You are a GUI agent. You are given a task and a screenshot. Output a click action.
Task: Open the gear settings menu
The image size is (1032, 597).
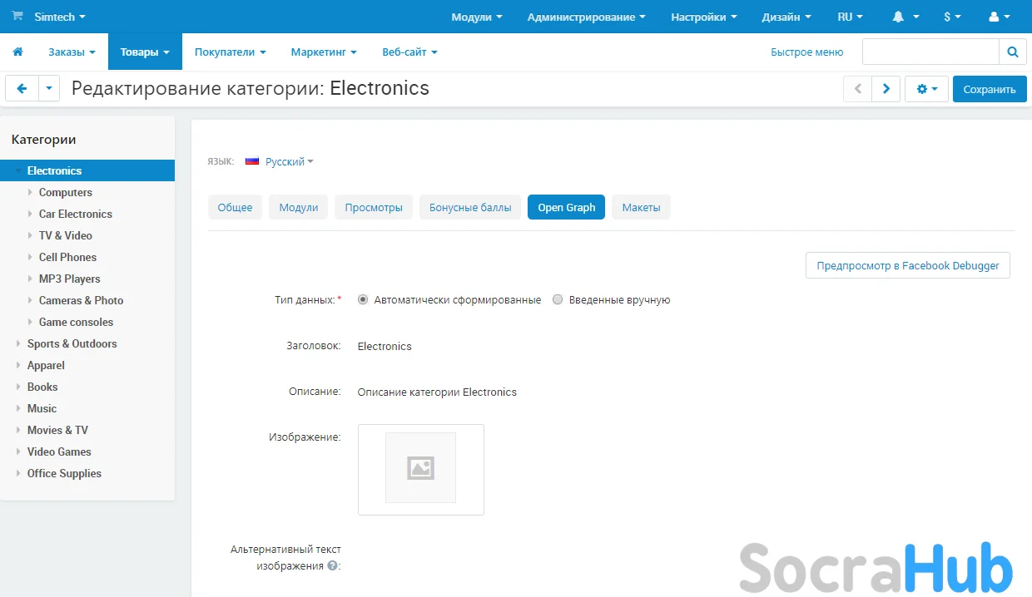pyautogui.click(x=926, y=89)
